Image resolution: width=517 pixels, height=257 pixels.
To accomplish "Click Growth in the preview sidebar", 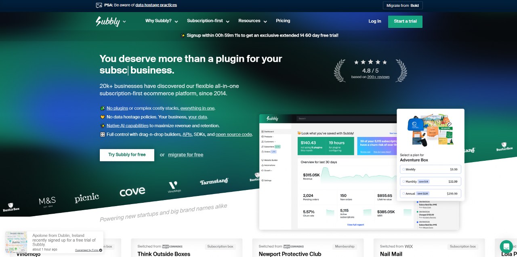I will coord(267,171).
